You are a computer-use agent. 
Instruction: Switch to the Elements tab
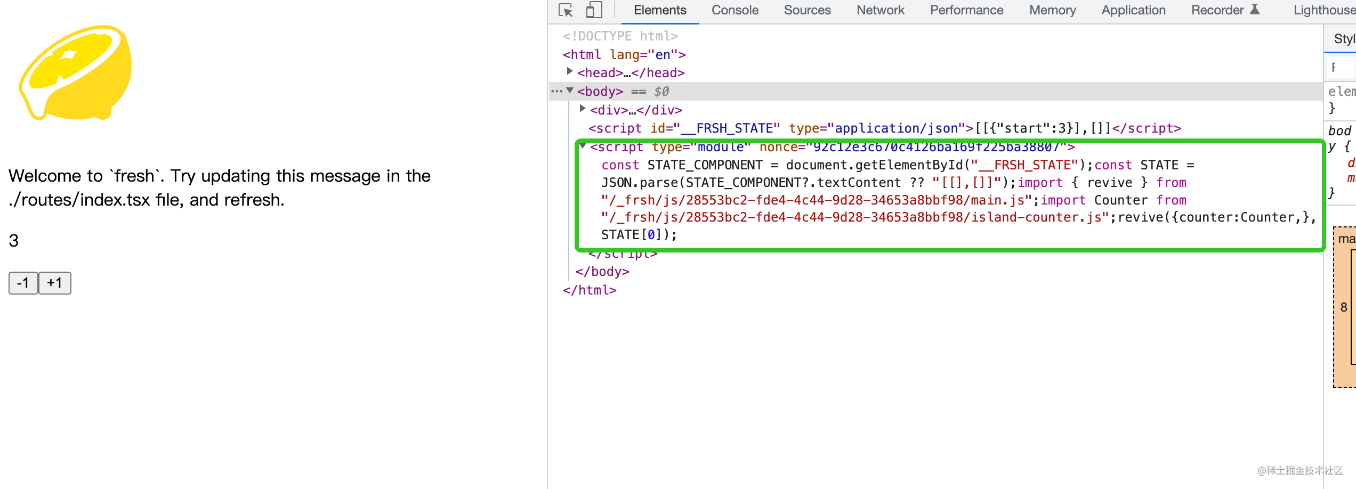tap(660, 10)
